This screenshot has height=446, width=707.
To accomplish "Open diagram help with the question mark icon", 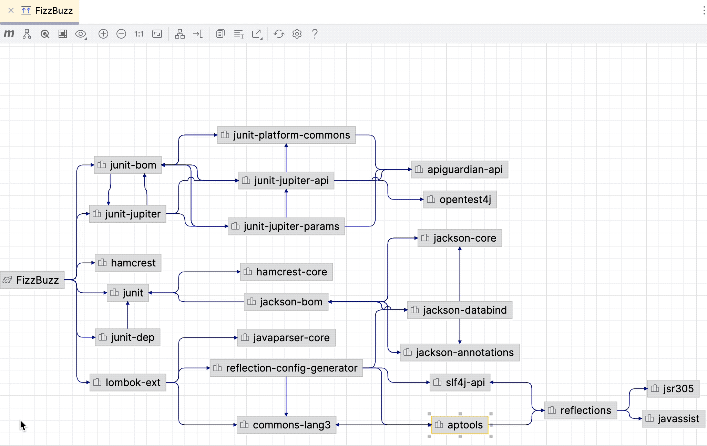I will click(315, 34).
